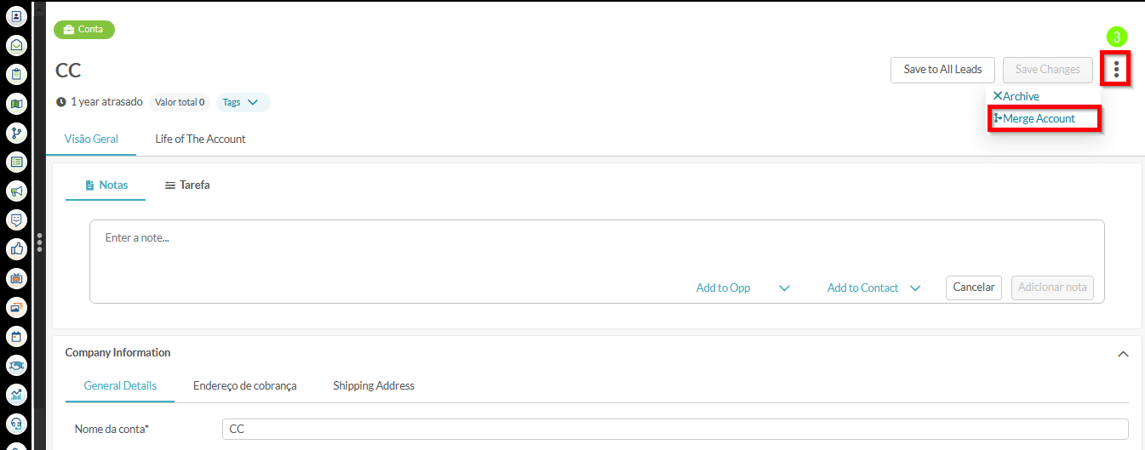This screenshot has width=1145, height=450.
Task: Switch to Life of The Account tab
Action: pos(200,139)
